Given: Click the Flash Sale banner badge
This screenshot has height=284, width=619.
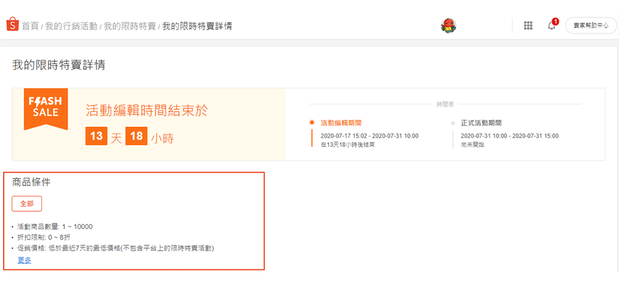Looking at the screenshot, I should [46, 109].
